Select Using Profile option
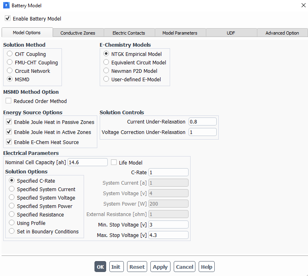 click(x=12, y=223)
